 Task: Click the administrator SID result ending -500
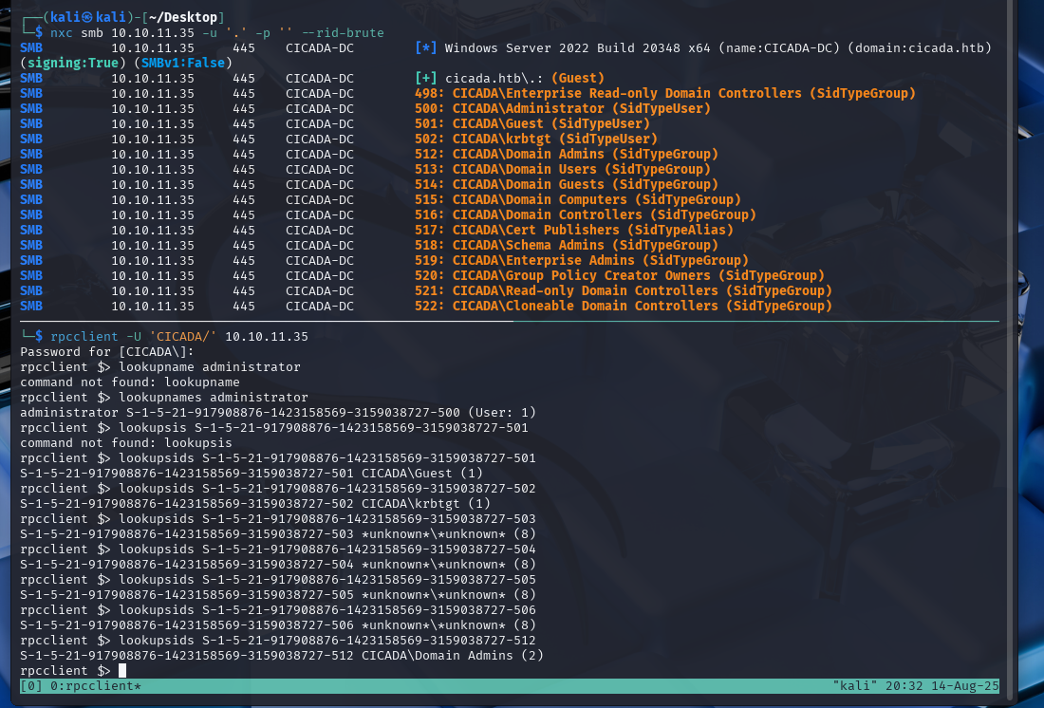click(278, 412)
